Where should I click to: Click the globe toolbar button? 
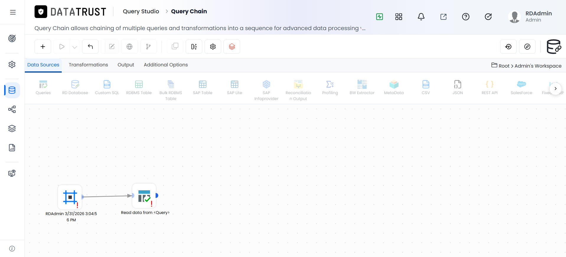click(x=129, y=47)
